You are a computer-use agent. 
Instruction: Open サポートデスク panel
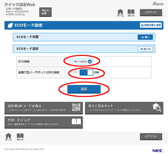click(x=44, y=122)
